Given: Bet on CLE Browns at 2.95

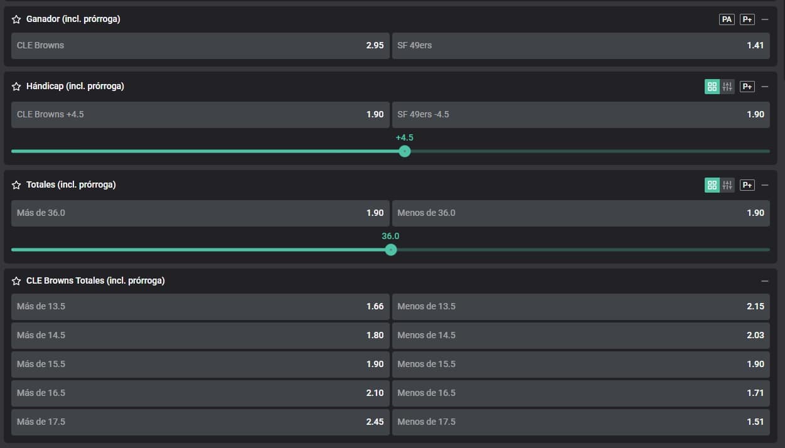Looking at the screenshot, I should (200, 46).
